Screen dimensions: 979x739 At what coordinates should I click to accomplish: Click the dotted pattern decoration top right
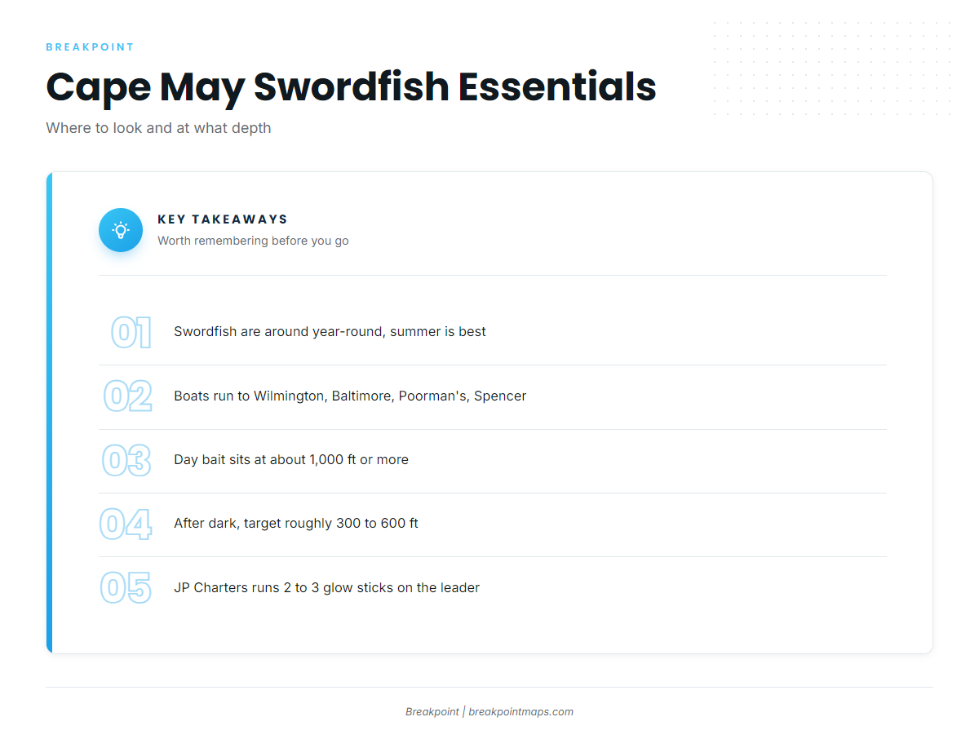coord(832,69)
